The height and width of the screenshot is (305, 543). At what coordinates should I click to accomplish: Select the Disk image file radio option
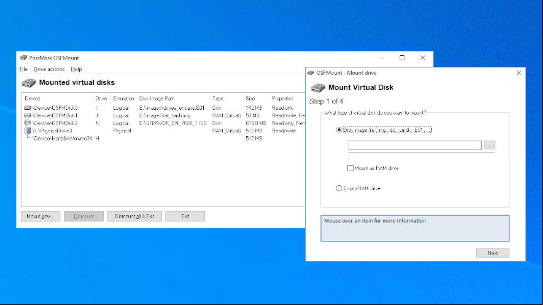pyautogui.click(x=339, y=130)
